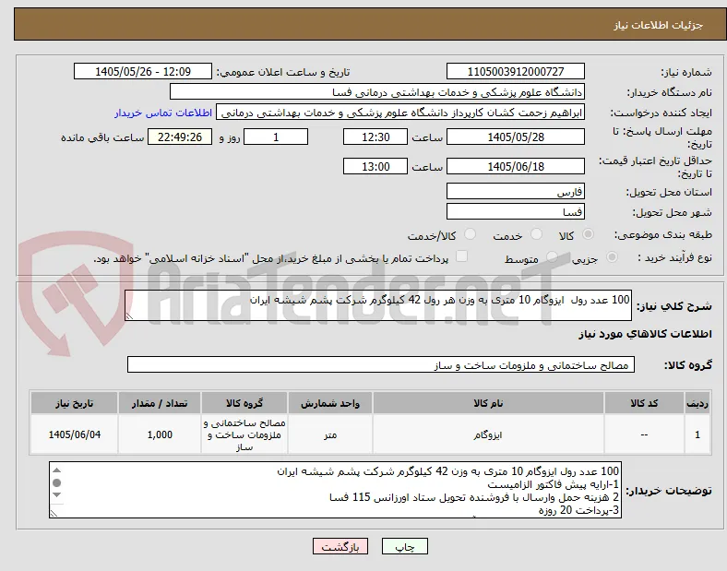The height and width of the screenshot is (571, 727).
Task: Click the response deadline date 1405/05/28
Action: [x=516, y=137]
